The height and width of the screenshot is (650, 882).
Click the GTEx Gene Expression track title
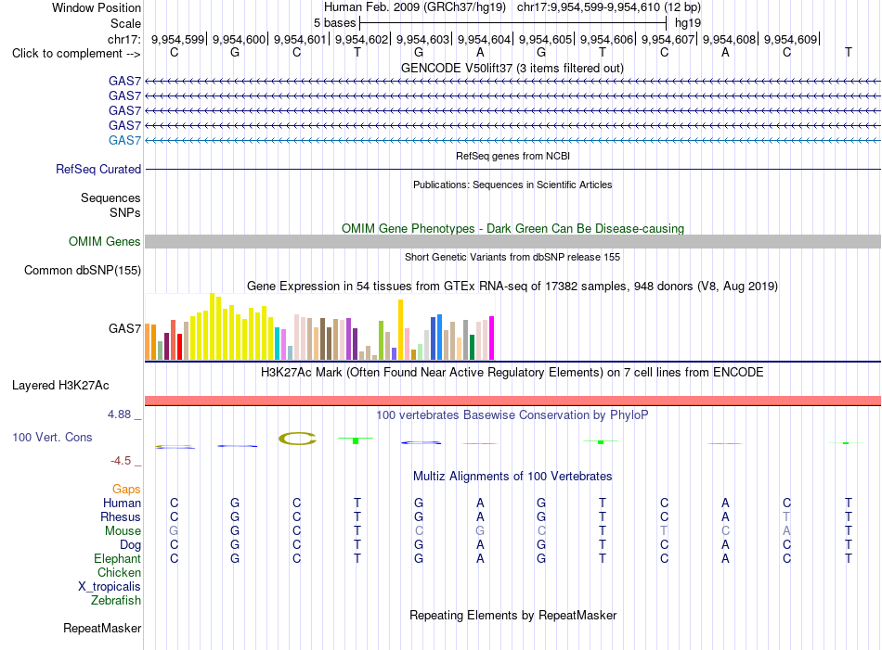tap(512, 286)
